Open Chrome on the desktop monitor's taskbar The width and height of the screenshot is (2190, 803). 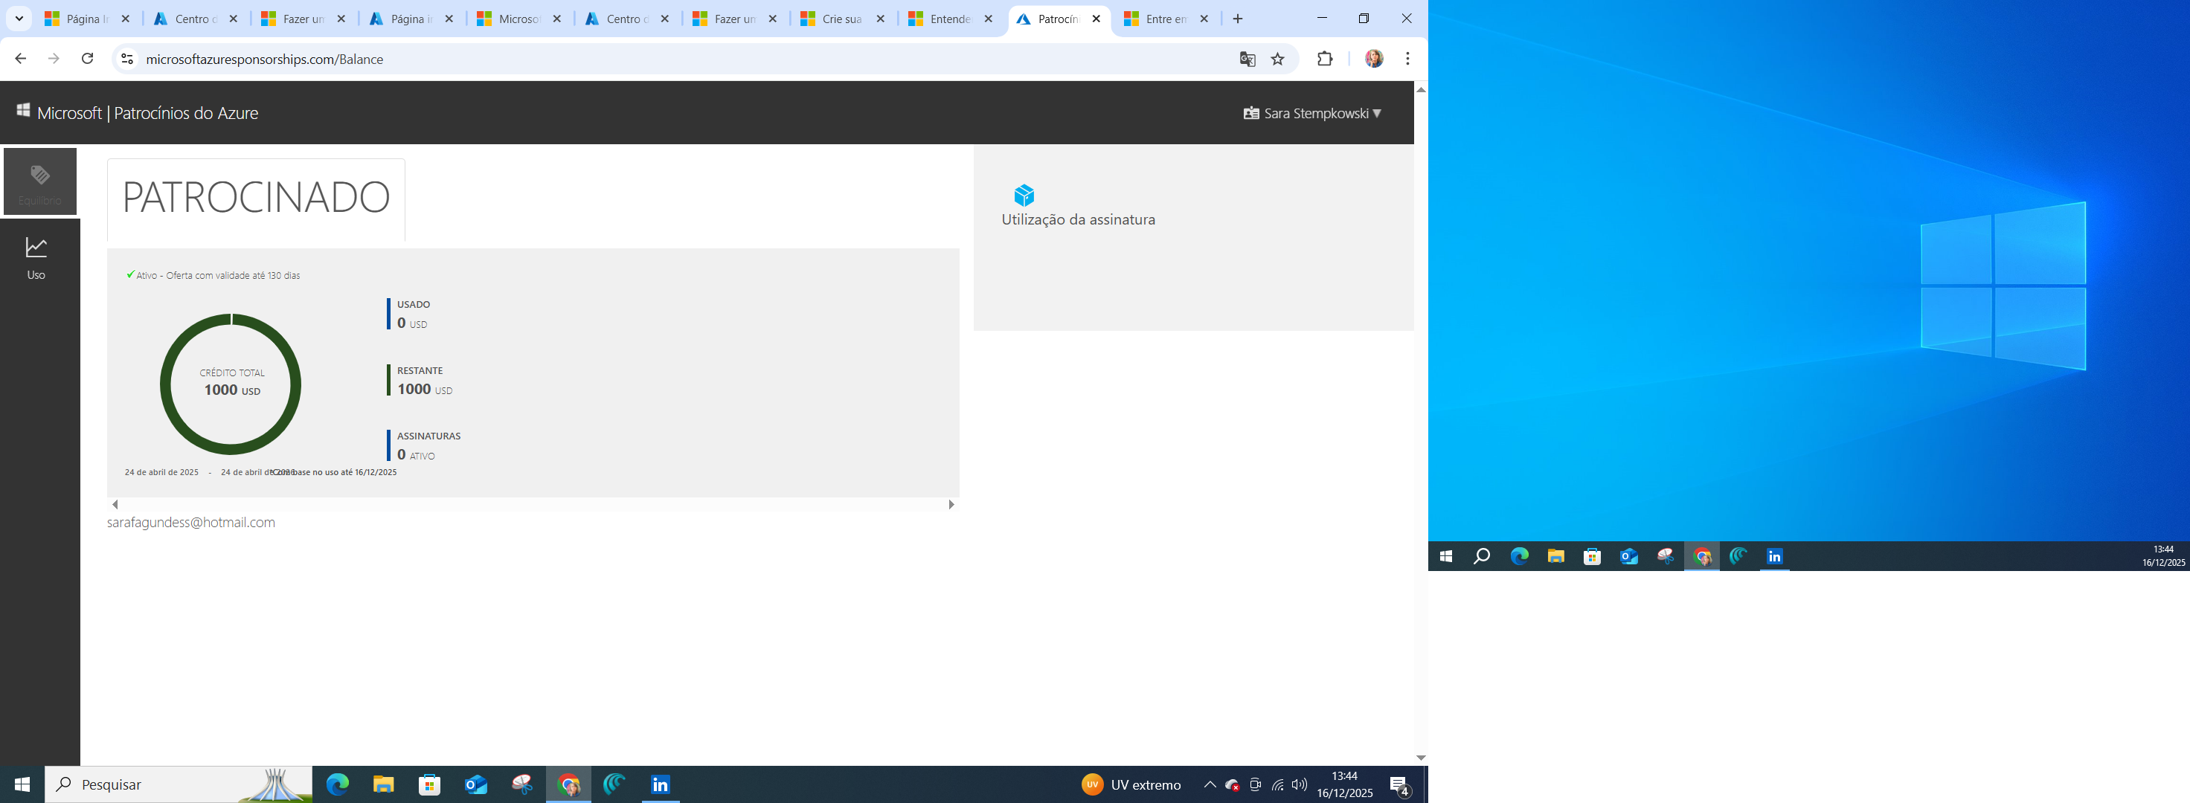click(x=1702, y=555)
